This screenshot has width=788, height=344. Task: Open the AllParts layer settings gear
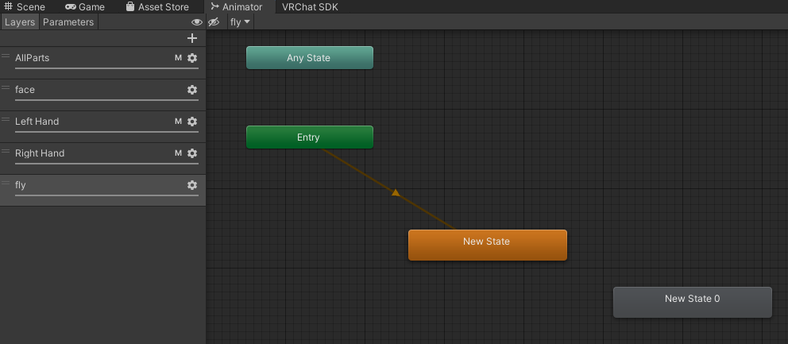pos(192,58)
